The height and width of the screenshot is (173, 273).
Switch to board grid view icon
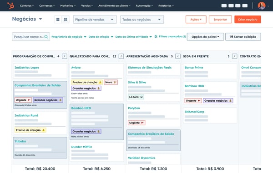[x=66, y=20]
